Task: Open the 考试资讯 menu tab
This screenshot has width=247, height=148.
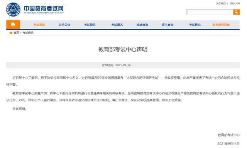Action: click(39, 25)
